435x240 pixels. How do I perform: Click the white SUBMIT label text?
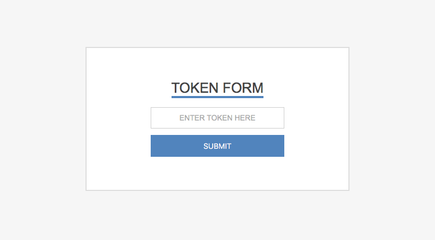217,146
